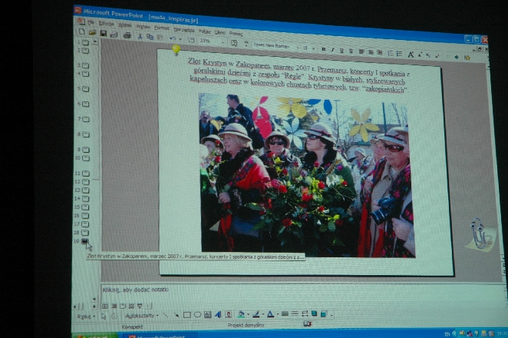This screenshot has width=508, height=338.
Task: Open the Autokształty dropdown
Action: pos(141,316)
